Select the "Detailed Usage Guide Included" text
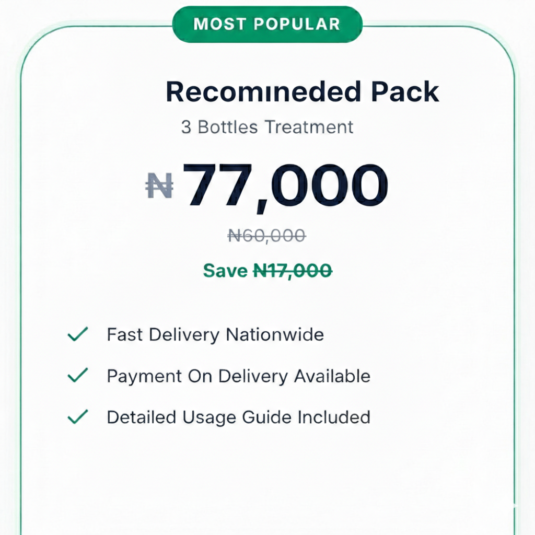This screenshot has width=535, height=535. (x=238, y=417)
